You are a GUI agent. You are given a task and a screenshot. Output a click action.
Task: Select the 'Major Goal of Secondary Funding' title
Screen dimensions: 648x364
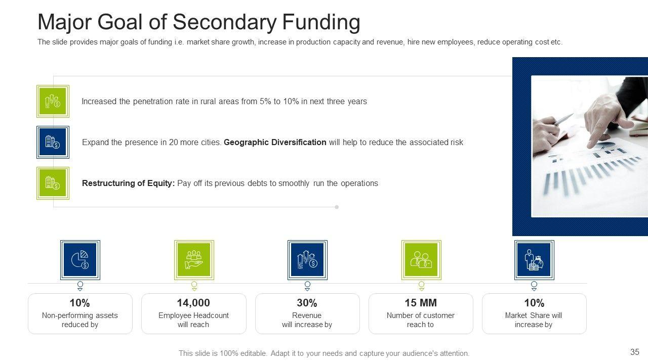(x=199, y=22)
